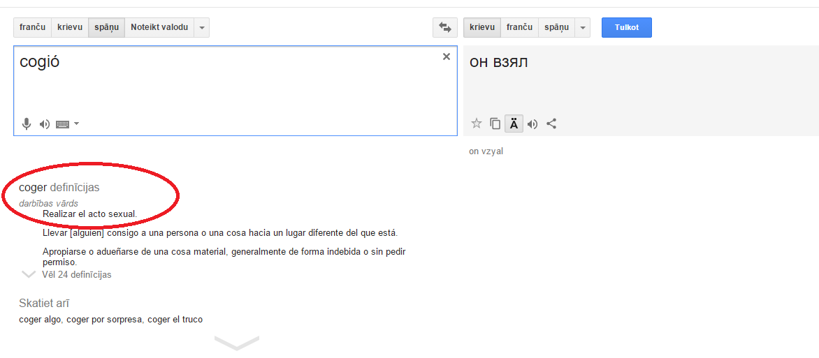Open the virtual keyboard input tool

[63, 124]
